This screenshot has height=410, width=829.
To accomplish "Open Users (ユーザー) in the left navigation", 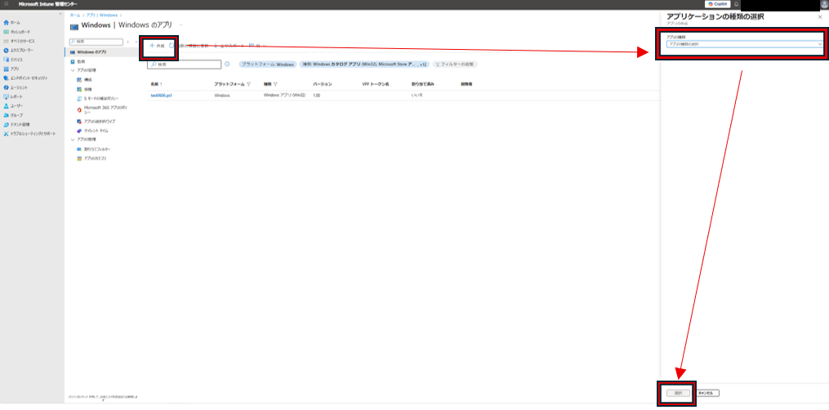I will pyautogui.click(x=16, y=105).
